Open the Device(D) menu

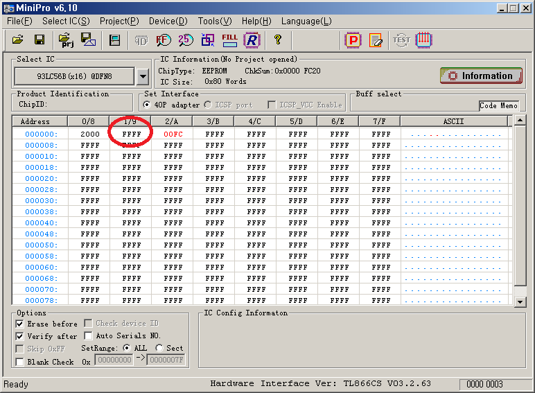tap(168, 21)
